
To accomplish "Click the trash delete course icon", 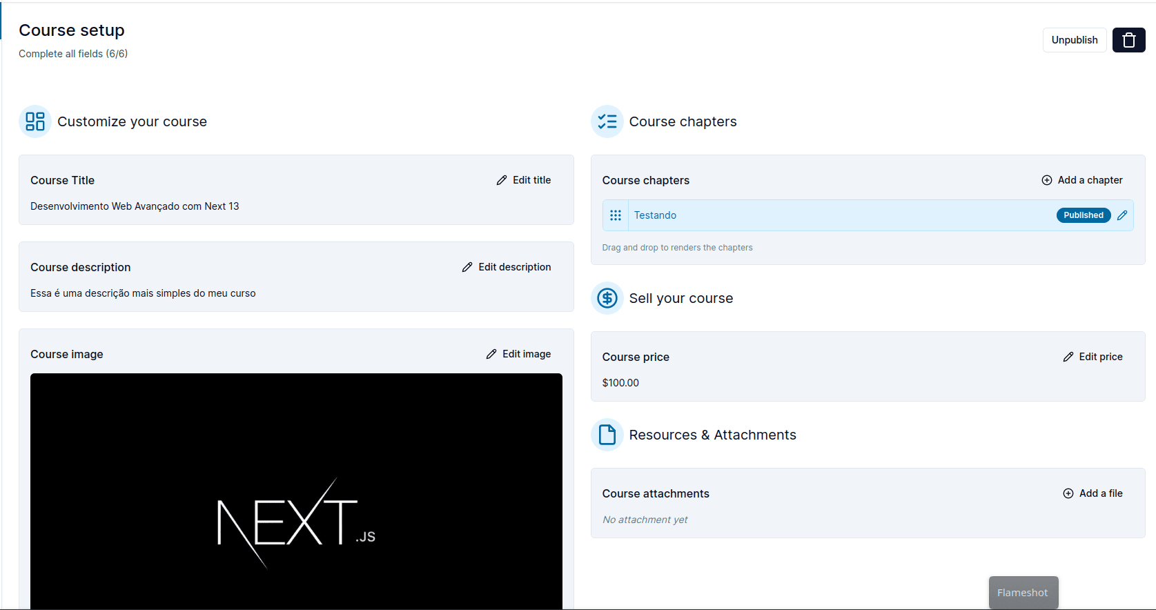I will 1128,40.
